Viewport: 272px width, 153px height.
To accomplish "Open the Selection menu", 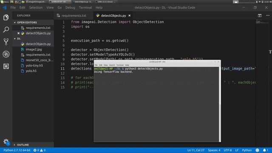I will coord(36,8).
